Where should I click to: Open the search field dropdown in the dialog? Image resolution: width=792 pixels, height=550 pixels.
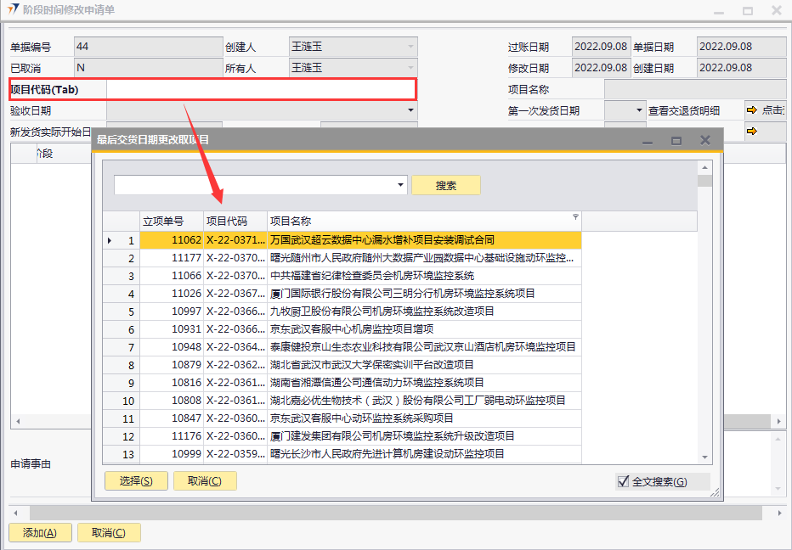tap(401, 185)
